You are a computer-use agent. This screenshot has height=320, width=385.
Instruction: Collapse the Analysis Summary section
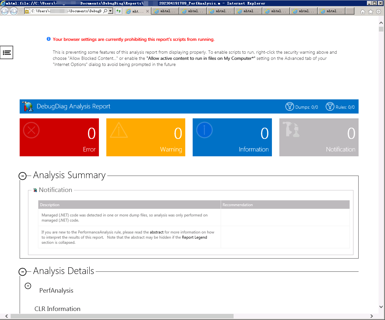(x=23, y=176)
